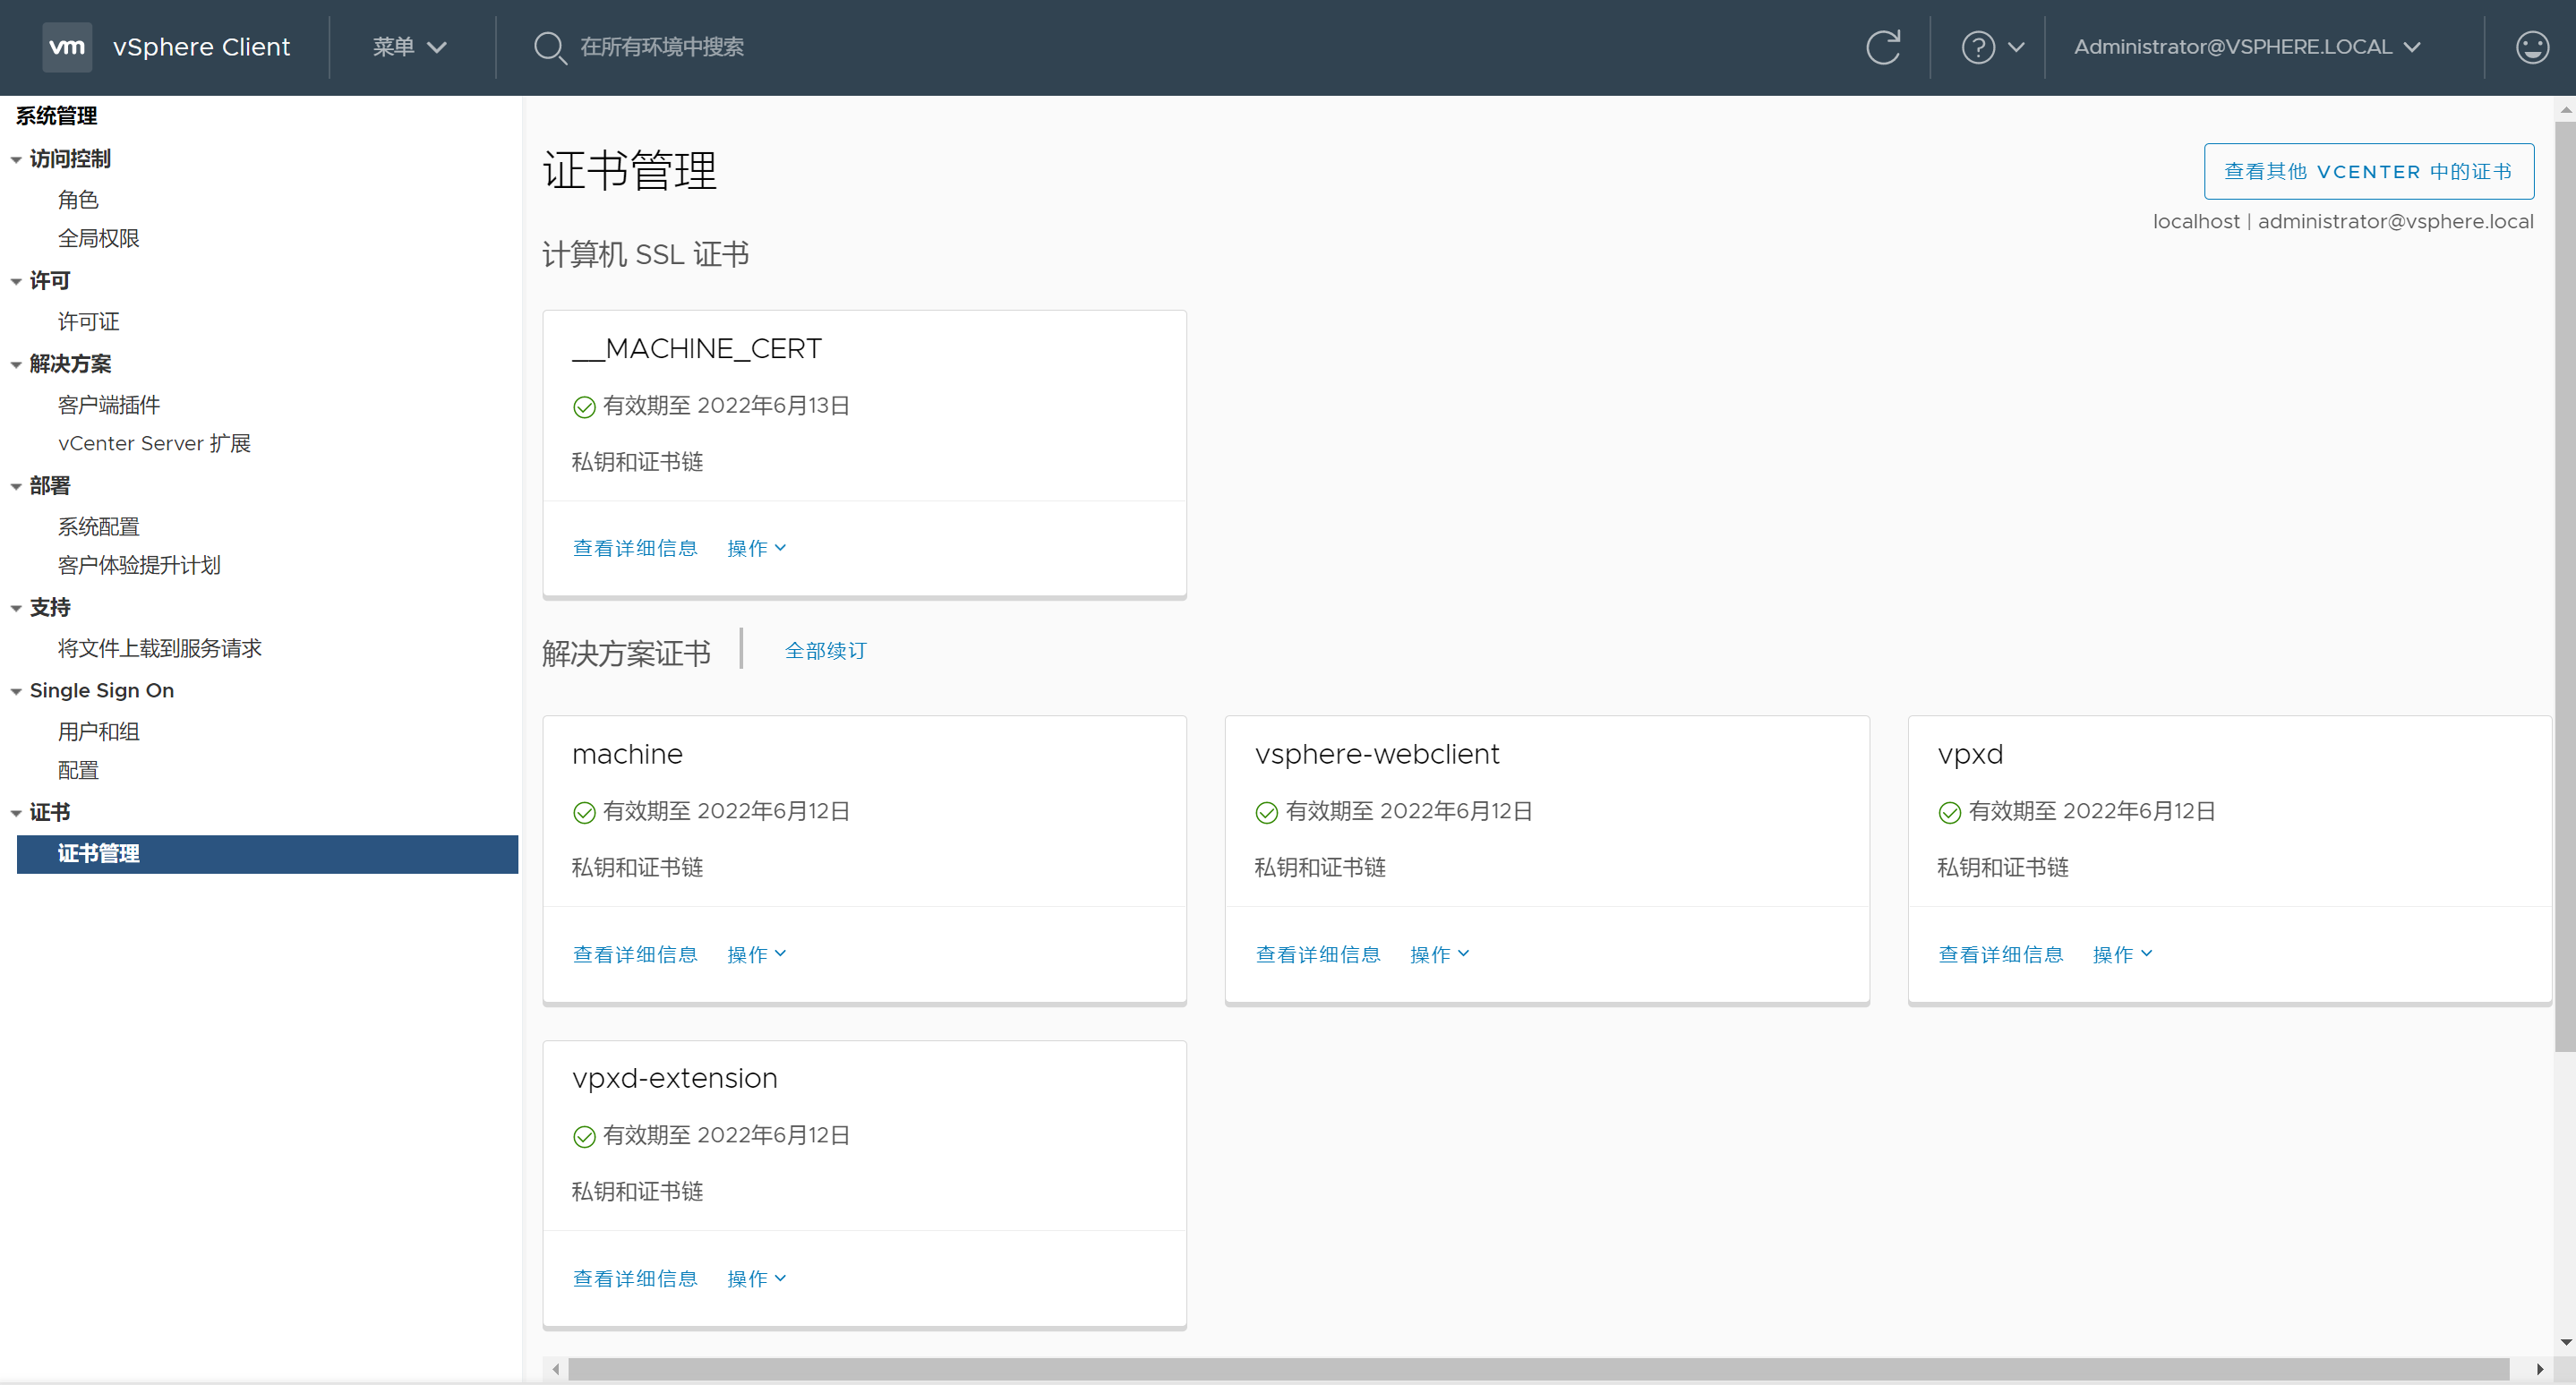Click the valid checkmark icon on __MACHINE_CERT

tap(584, 407)
